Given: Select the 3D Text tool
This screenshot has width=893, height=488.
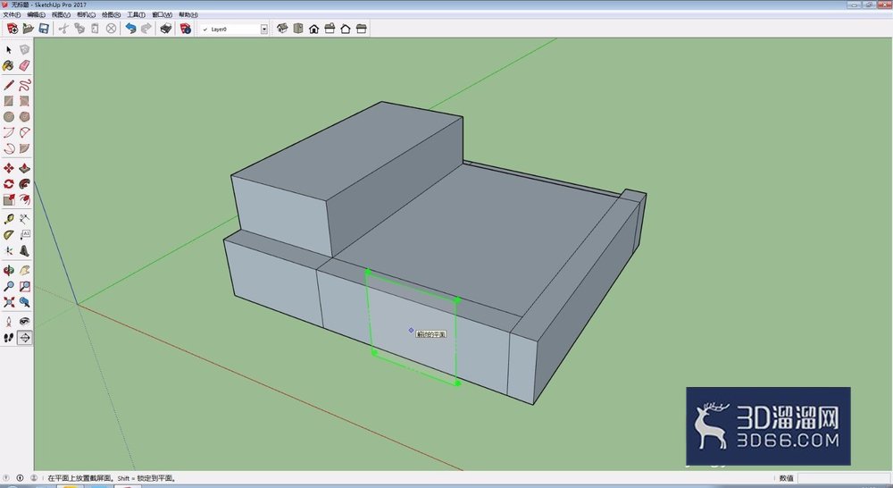Looking at the screenshot, I should (x=24, y=251).
